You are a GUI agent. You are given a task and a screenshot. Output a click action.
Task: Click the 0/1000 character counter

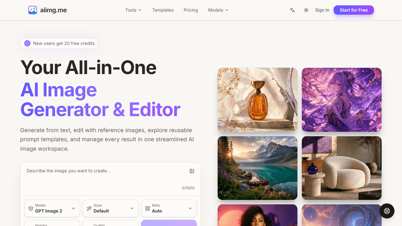[x=188, y=188]
